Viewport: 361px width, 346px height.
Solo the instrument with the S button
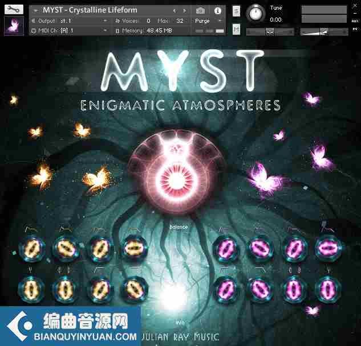click(x=236, y=11)
